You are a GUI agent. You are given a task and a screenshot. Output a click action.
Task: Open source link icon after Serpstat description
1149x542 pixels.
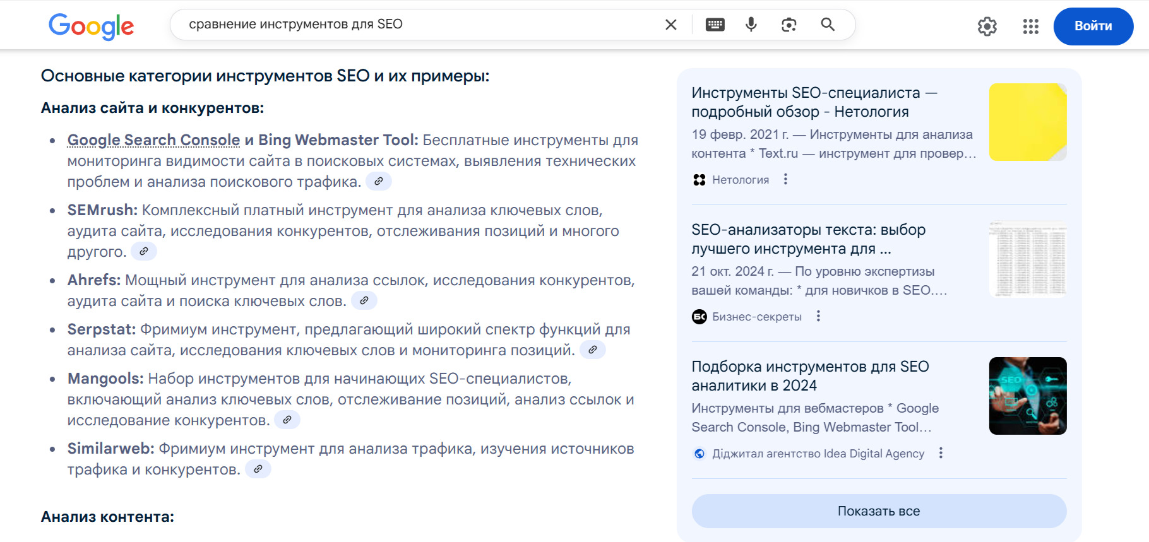[x=593, y=350]
